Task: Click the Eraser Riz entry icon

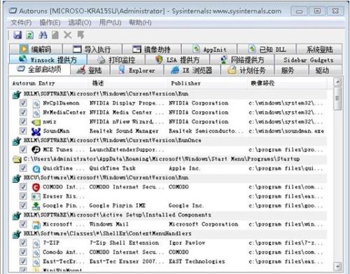Action: tap(36, 196)
